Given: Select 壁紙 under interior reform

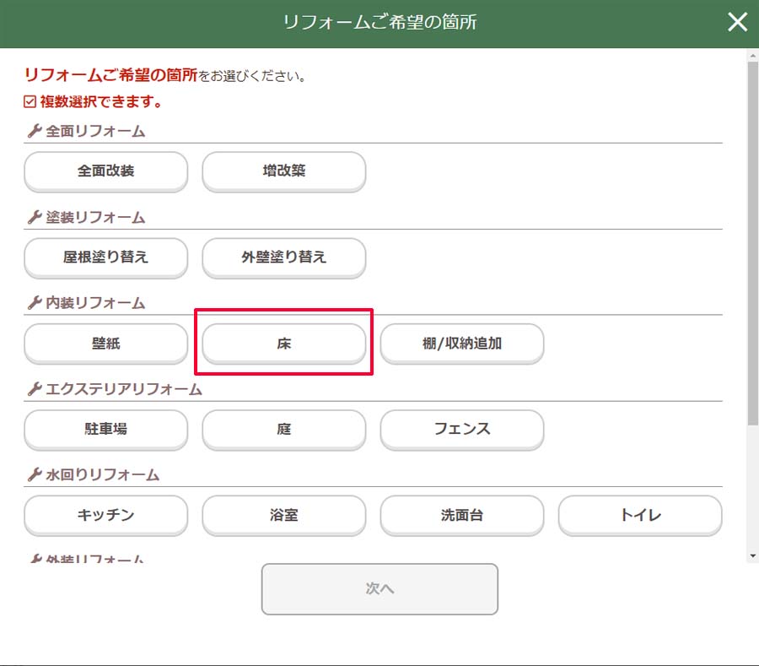Looking at the screenshot, I should coord(105,344).
